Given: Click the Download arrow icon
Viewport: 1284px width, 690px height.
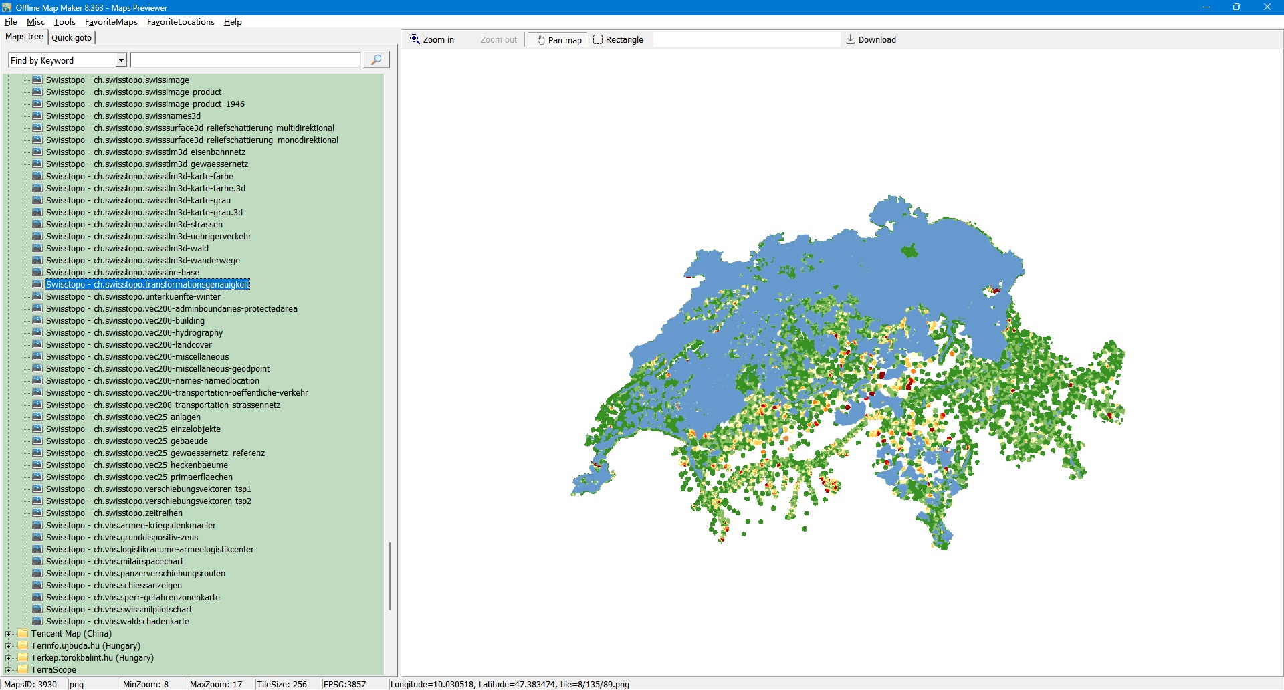Looking at the screenshot, I should tap(851, 39).
